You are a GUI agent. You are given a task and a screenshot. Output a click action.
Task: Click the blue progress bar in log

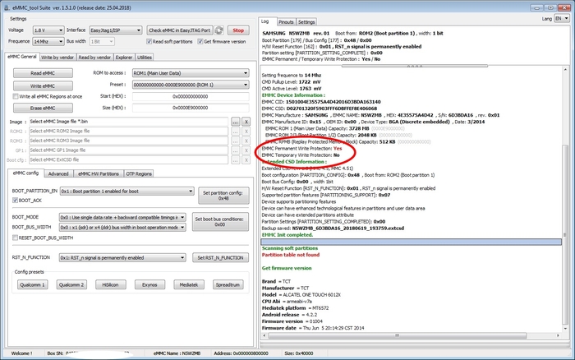coord(411,242)
